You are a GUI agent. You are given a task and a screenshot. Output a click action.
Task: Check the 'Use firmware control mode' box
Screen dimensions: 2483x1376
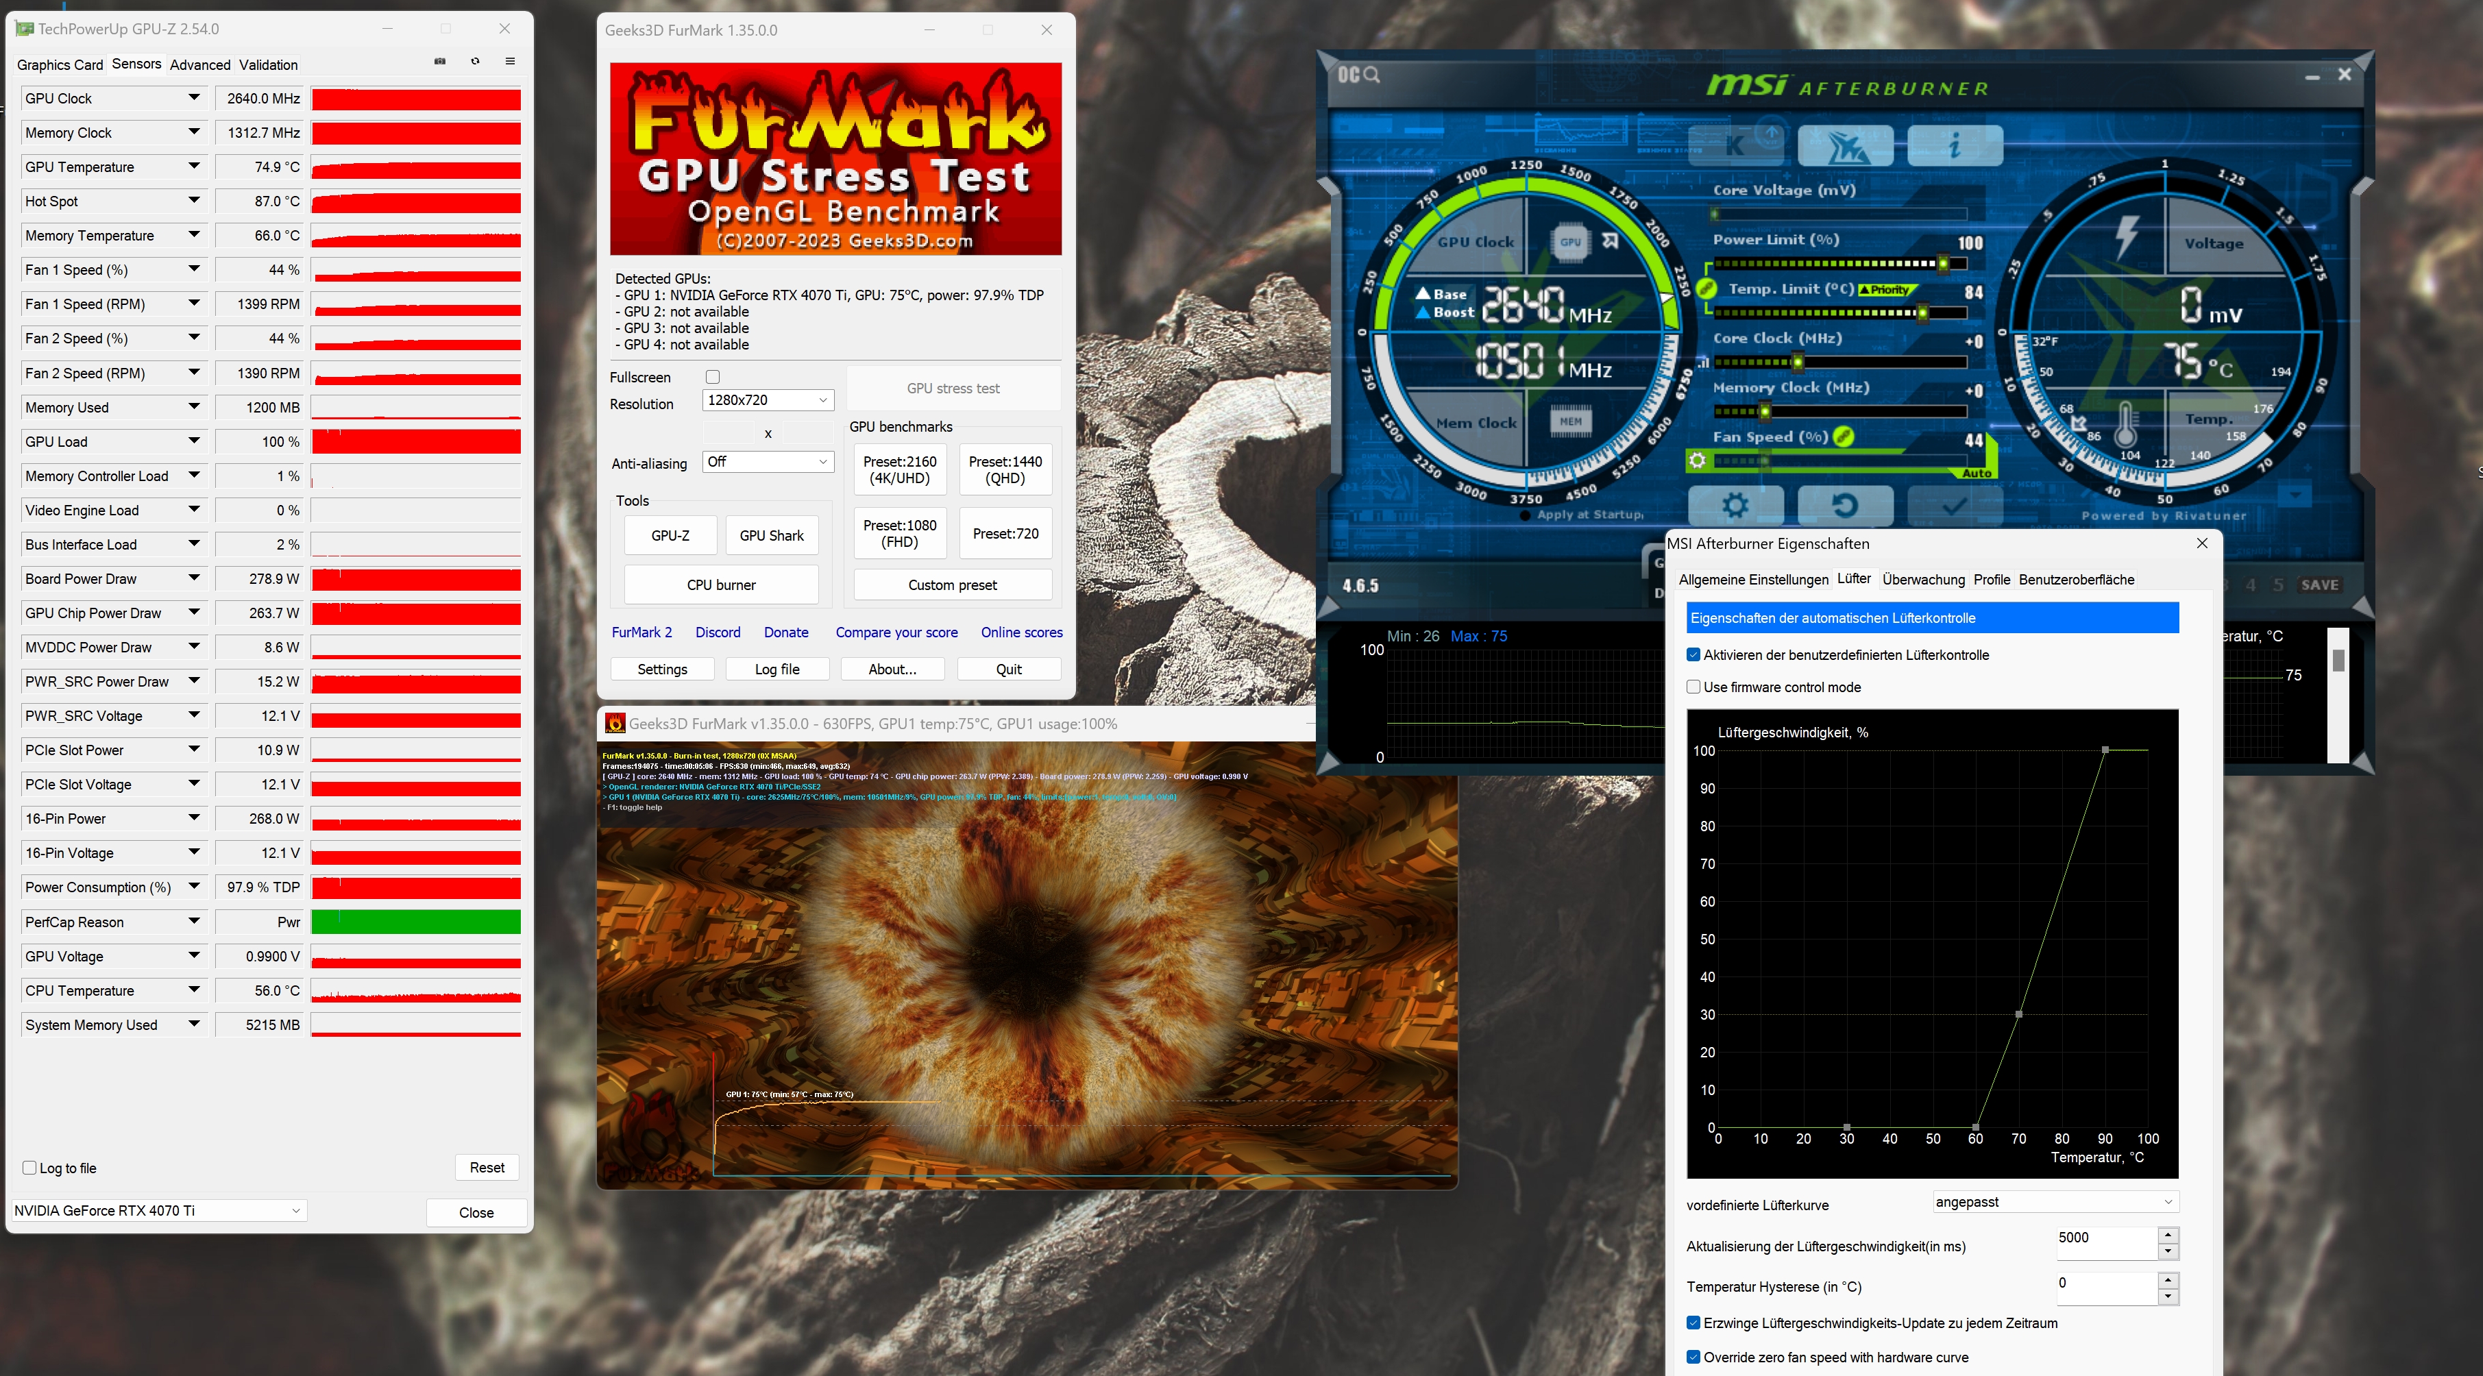[1693, 687]
